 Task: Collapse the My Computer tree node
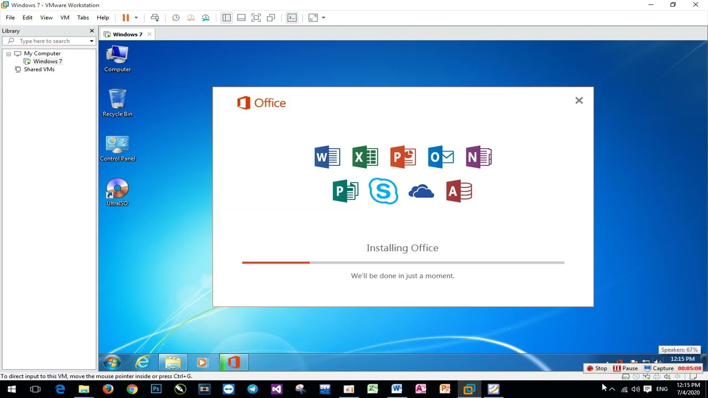click(x=9, y=54)
